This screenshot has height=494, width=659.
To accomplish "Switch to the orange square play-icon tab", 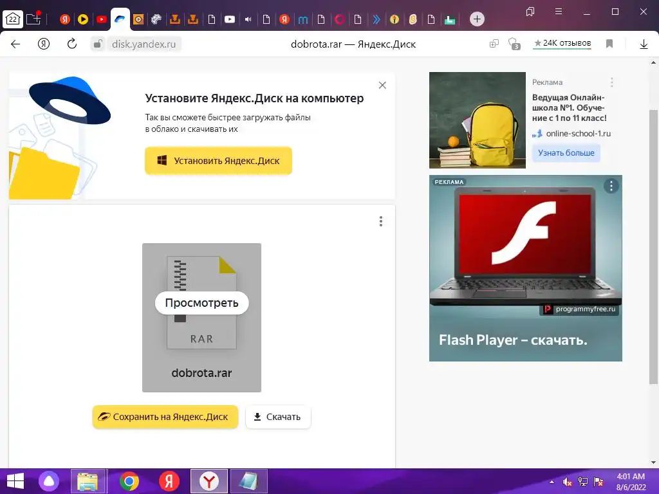I will [138, 19].
